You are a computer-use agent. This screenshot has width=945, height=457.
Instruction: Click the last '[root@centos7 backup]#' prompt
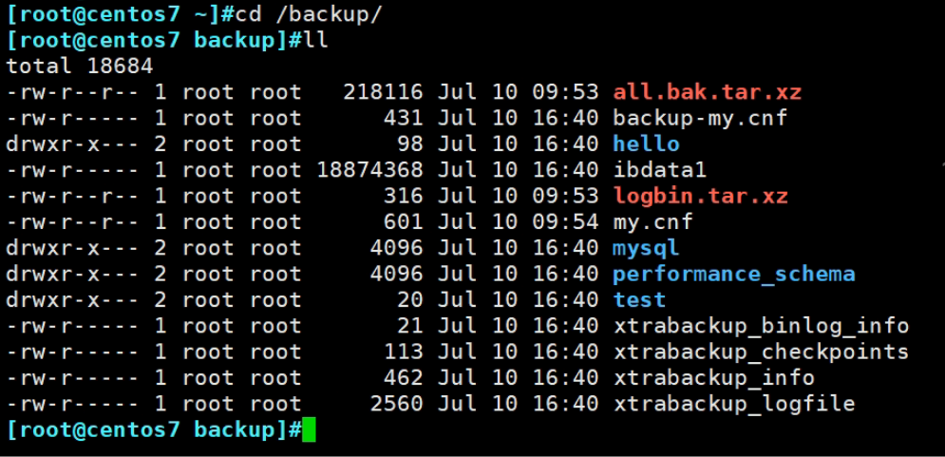153,429
